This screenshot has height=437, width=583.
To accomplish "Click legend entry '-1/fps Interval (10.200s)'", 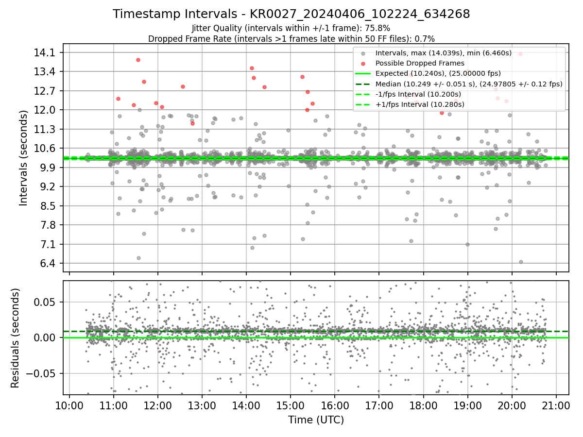I will click(418, 94).
